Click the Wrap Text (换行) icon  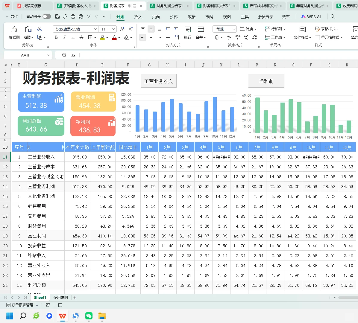[x=188, y=29]
